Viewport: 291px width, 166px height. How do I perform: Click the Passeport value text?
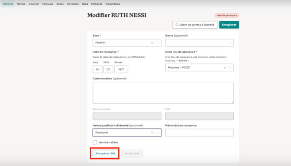coord(102,133)
